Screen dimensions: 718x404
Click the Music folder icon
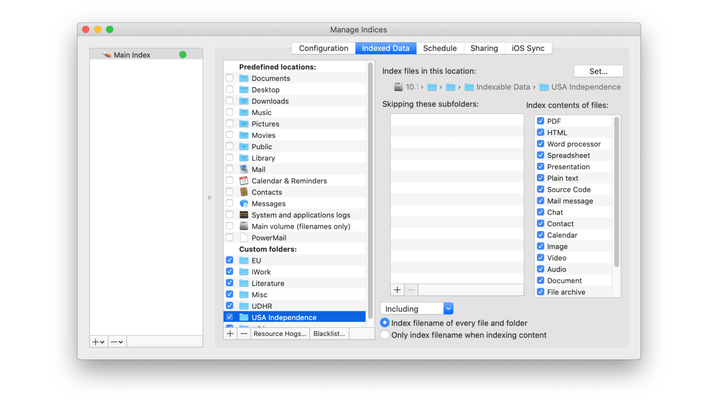(244, 112)
